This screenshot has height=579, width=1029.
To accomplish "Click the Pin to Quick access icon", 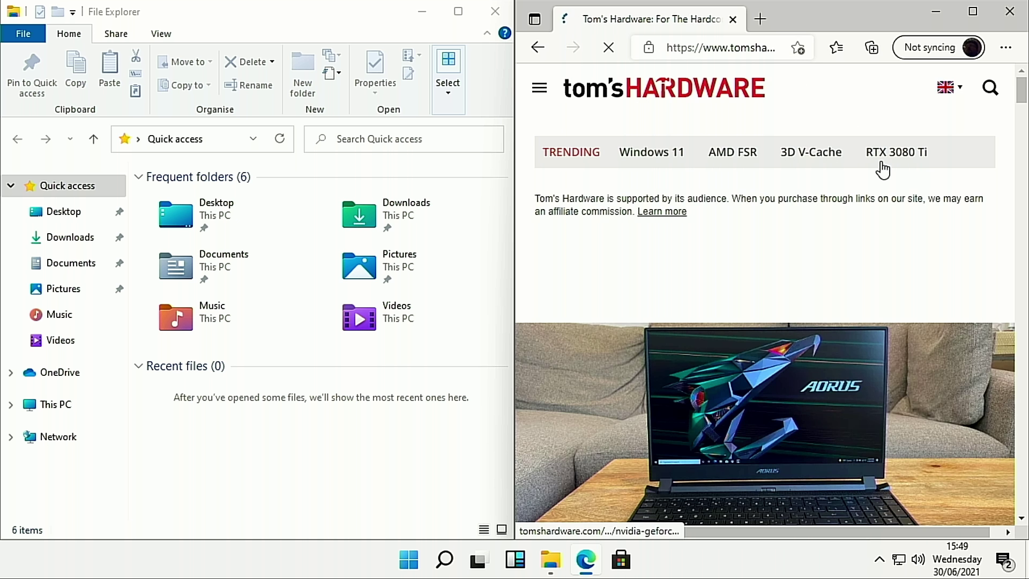I will [x=32, y=63].
